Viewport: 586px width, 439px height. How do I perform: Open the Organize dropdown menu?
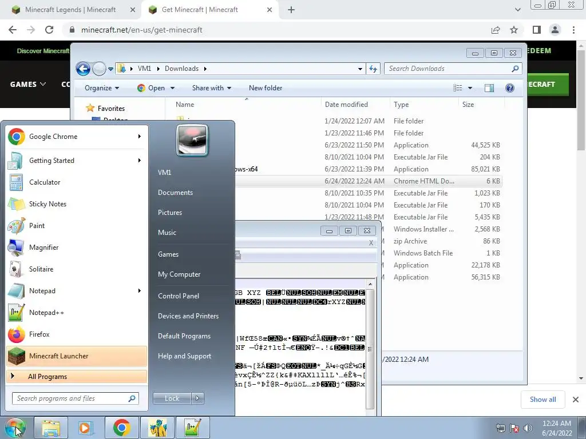tap(102, 87)
